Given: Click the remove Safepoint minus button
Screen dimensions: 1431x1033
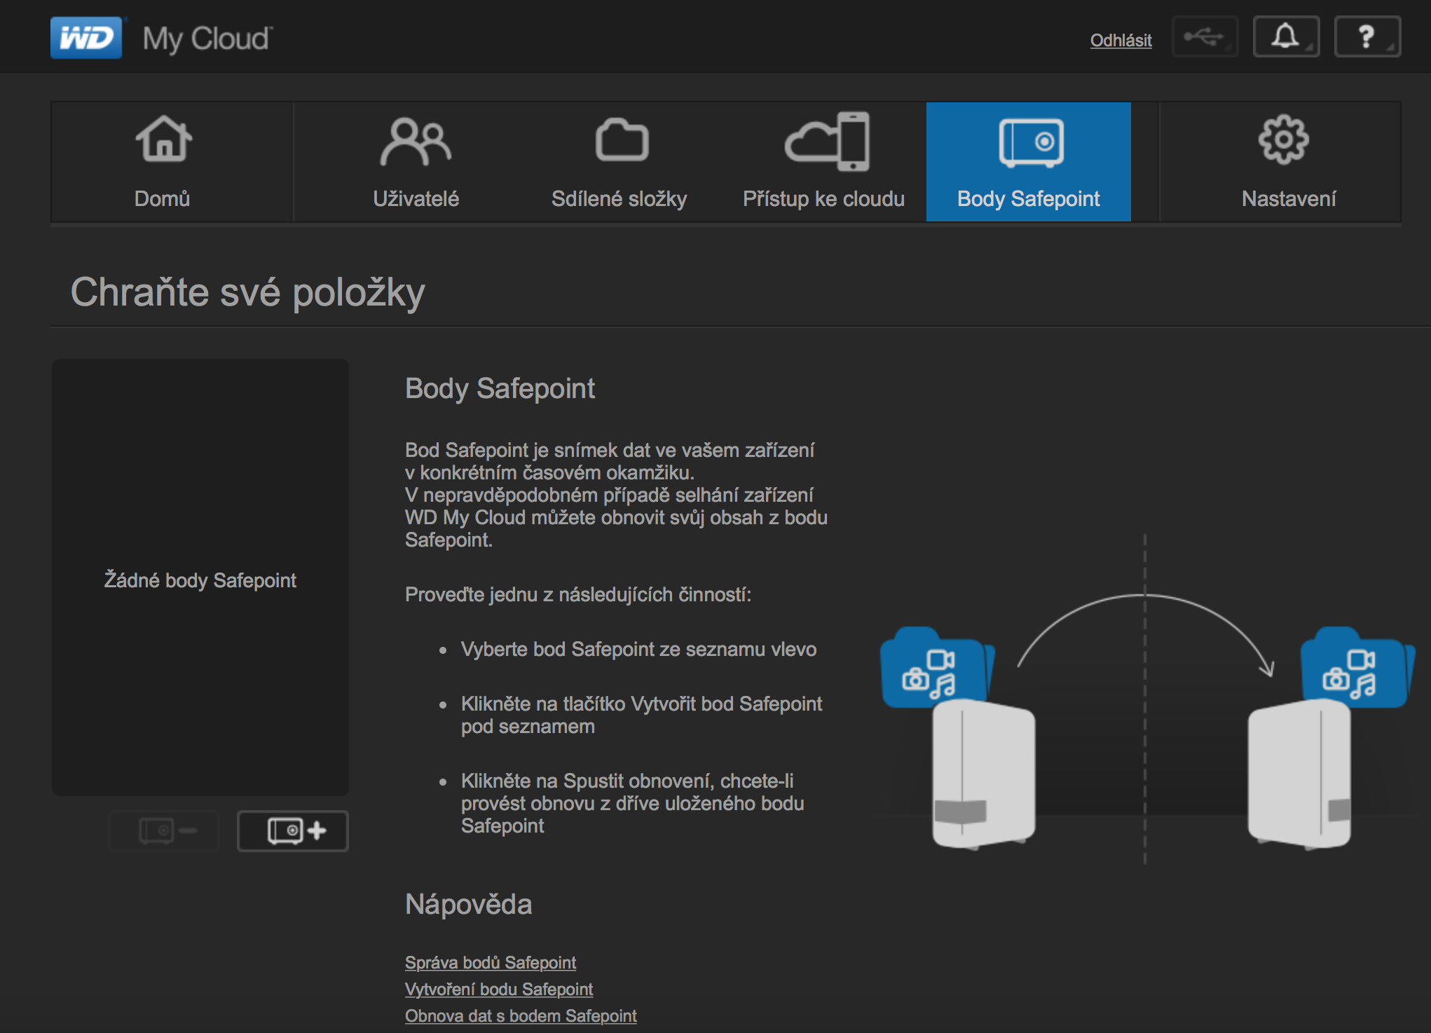Looking at the screenshot, I should tap(165, 831).
